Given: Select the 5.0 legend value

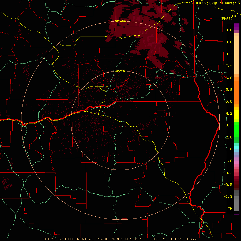Looking at the screenshot, I should click(x=229, y=101).
